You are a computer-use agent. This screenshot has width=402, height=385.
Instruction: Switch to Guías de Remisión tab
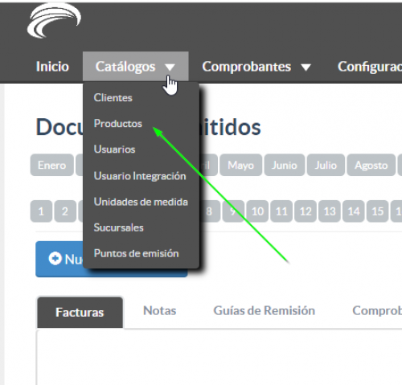(265, 310)
